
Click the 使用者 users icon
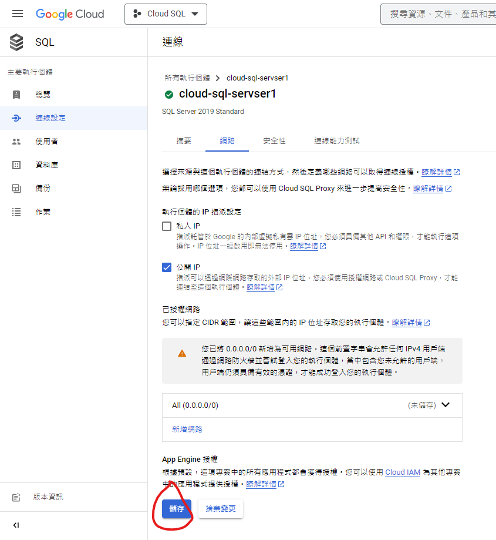point(16,142)
